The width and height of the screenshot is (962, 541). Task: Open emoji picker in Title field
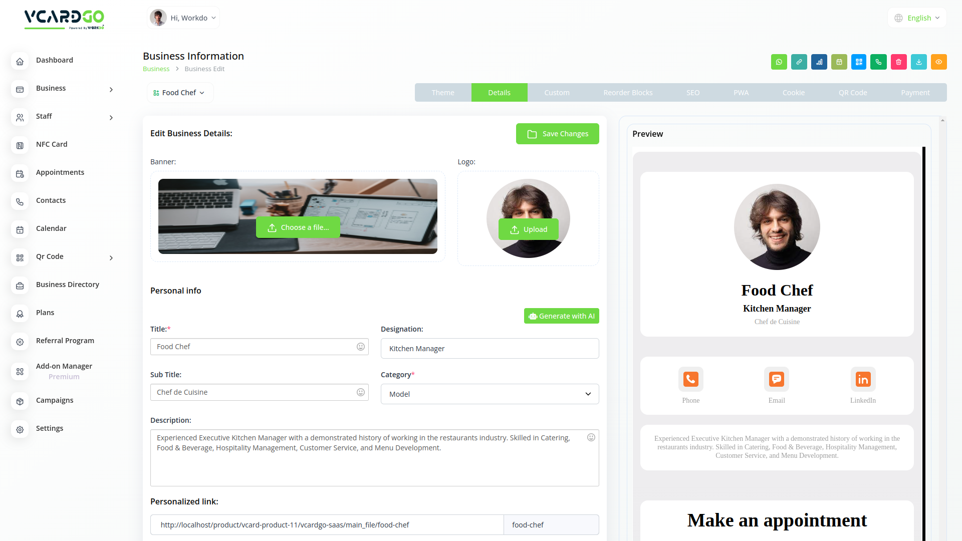point(361,347)
